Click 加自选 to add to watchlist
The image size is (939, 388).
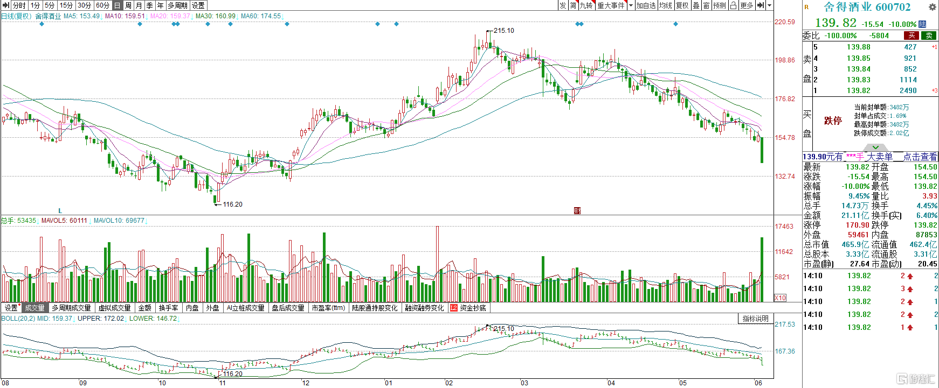click(x=646, y=5)
